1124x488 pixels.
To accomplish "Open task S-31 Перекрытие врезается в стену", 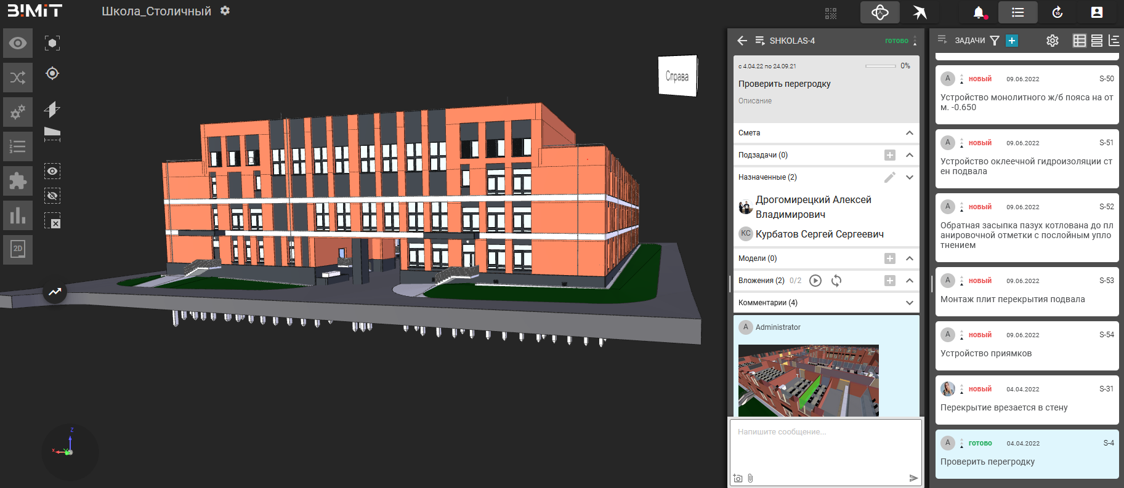I will point(1027,400).
